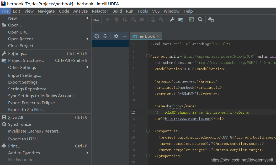This screenshot has height=165, width=276.
Task: Open the Help menu
Action: (x=188, y=11)
